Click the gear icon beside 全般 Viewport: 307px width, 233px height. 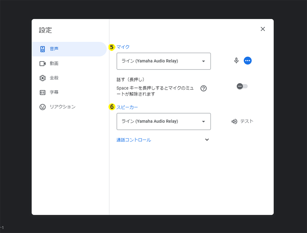coord(42,78)
